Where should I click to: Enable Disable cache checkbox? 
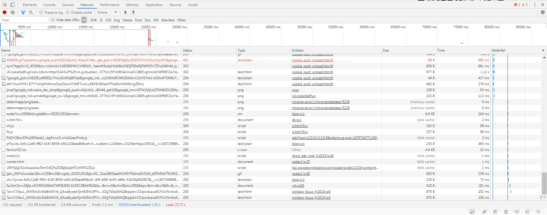[68, 12]
